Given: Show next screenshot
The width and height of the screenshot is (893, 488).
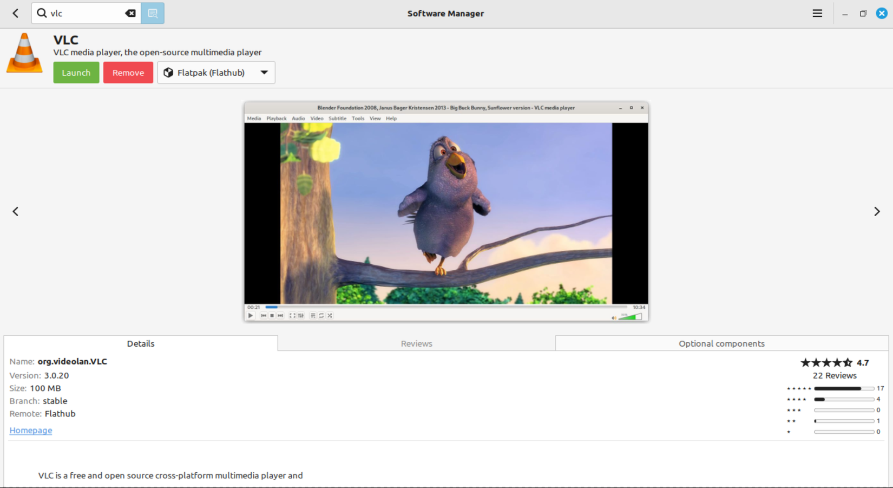Looking at the screenshot, I should 877,211.
